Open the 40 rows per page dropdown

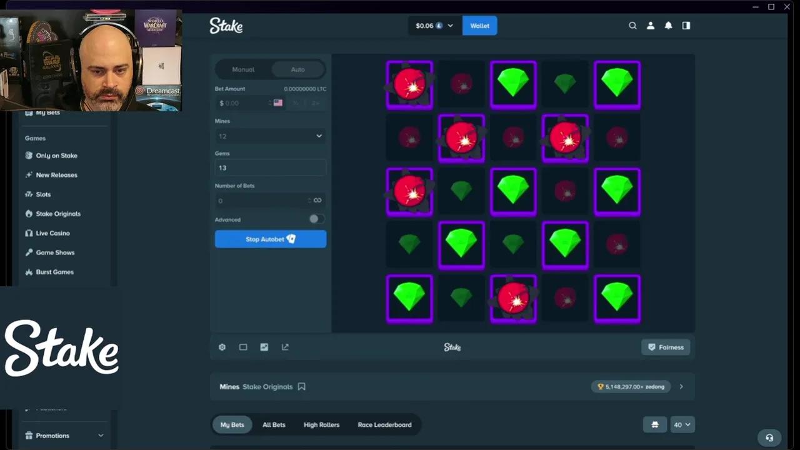coord(682,425)
